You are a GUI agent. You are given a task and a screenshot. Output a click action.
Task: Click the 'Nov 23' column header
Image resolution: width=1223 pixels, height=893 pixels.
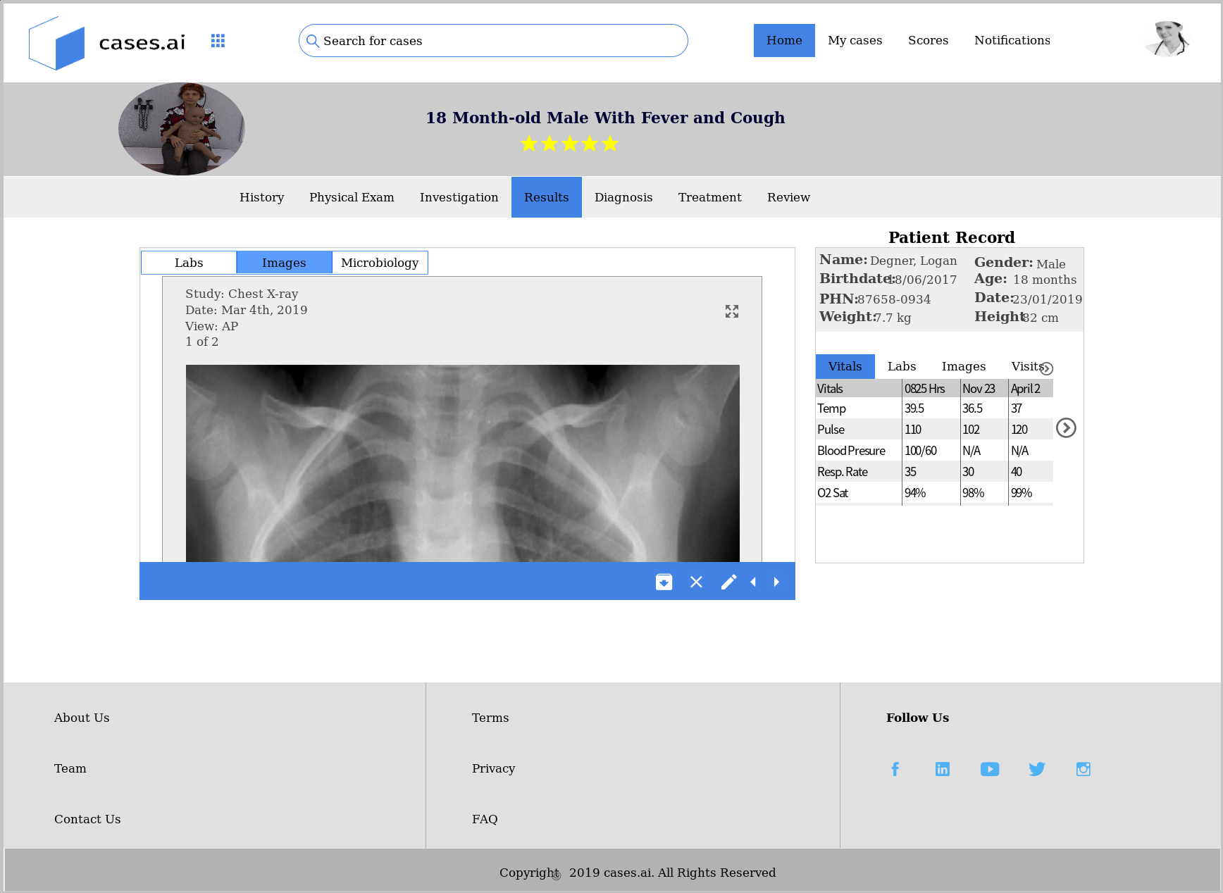click(979, 389)
